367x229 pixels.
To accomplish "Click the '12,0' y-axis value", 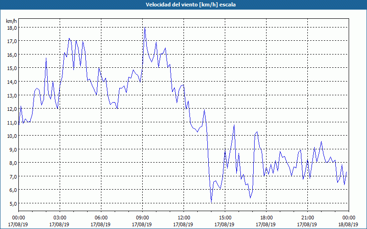I will (x=12, y=109).
